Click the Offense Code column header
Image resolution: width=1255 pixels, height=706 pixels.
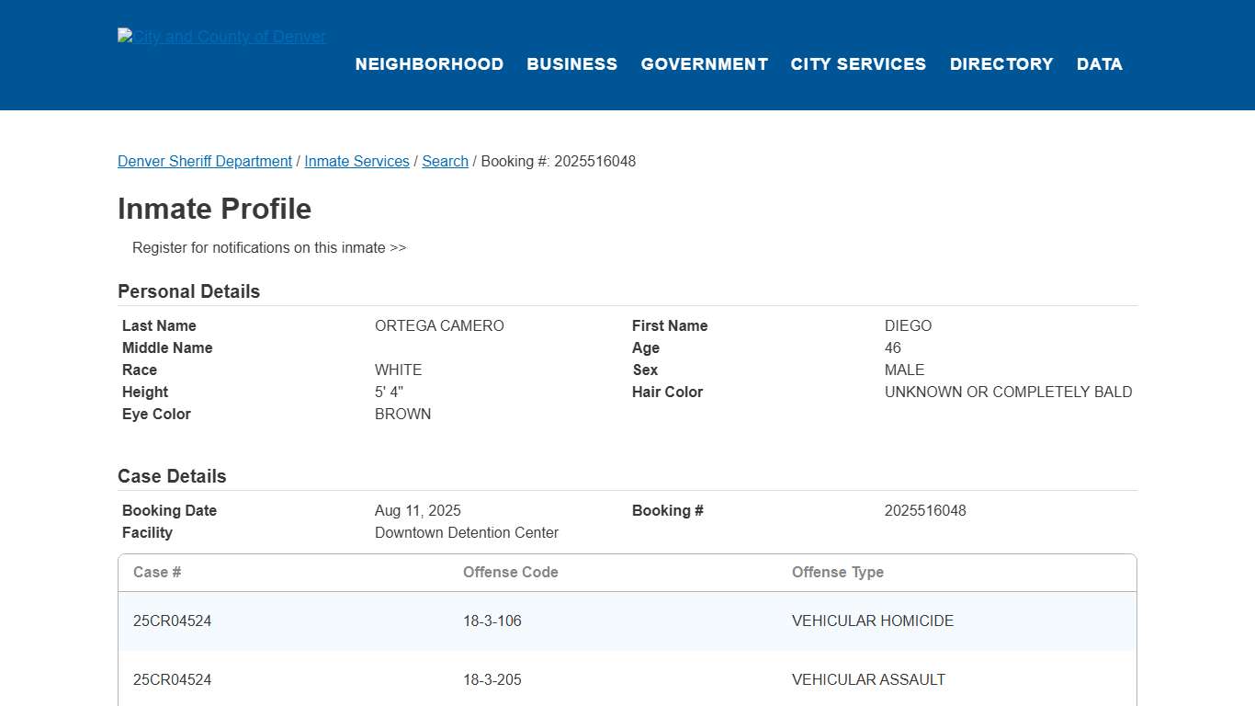click(511, 572)
